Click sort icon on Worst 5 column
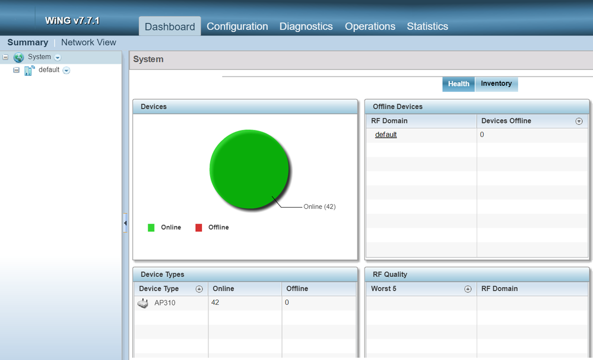 pyautogui.click(x=468, y=289)
